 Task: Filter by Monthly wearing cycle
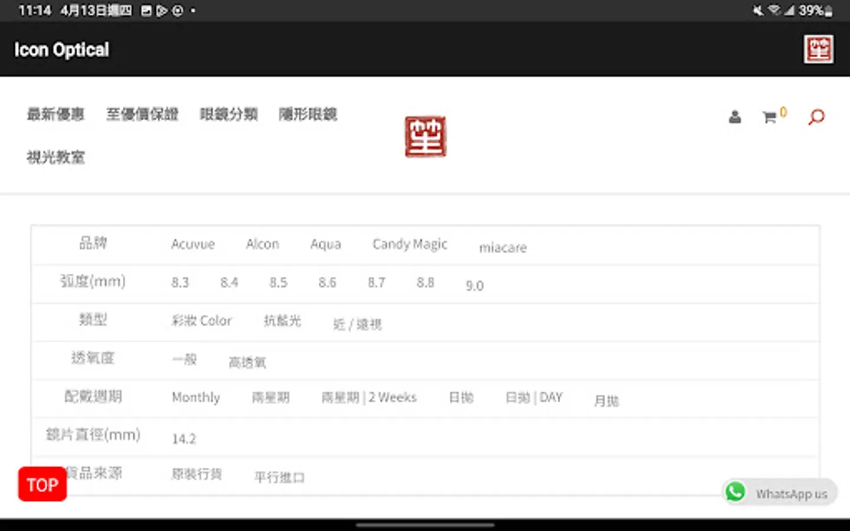195,398
